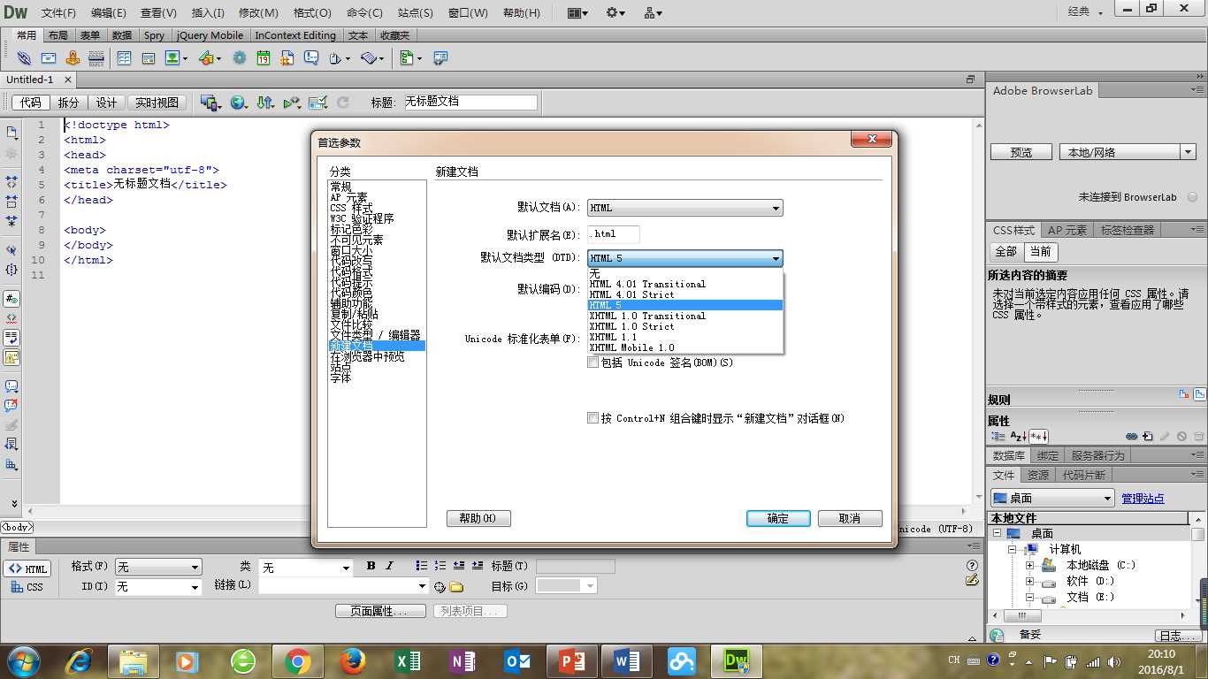Image resolution: width=1208 pixels, height=679 pixels.
Task: Show category view in CSS properties
Action: pyautogui.click(x=998, y=436)
